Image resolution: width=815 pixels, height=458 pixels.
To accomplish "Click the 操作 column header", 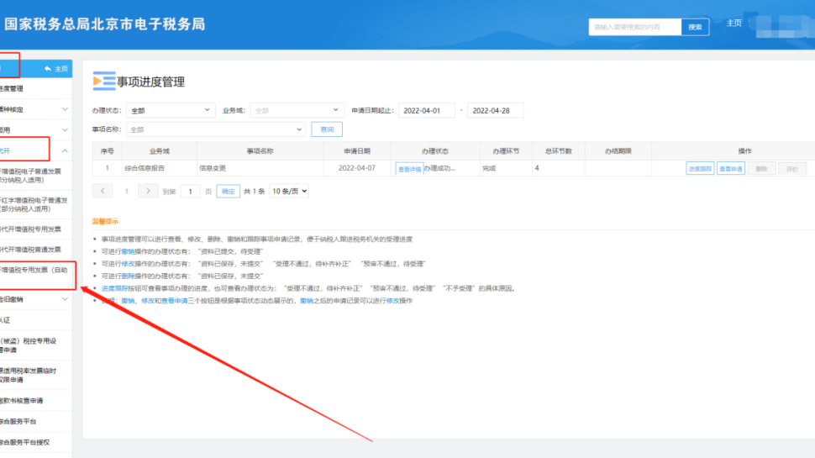I will point(744,151).
